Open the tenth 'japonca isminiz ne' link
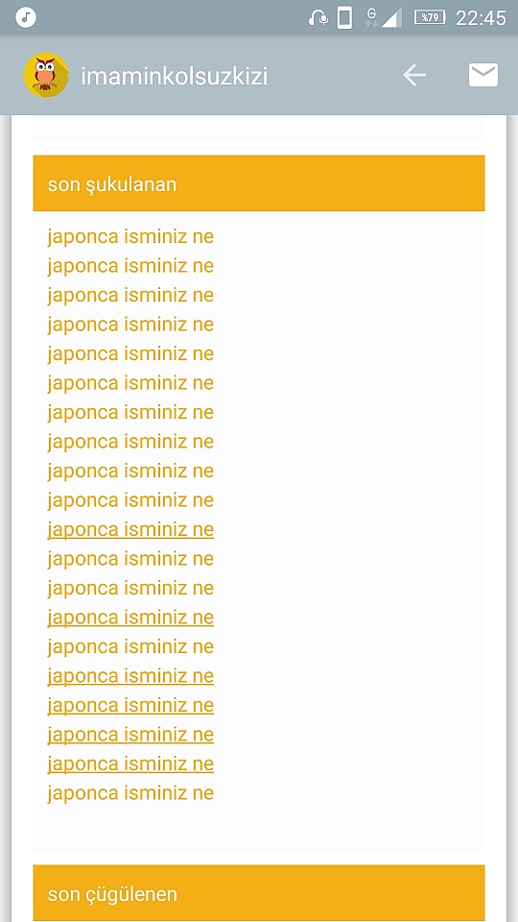The height and width of the screenshot is (922, 518). [x=130, y=500]
